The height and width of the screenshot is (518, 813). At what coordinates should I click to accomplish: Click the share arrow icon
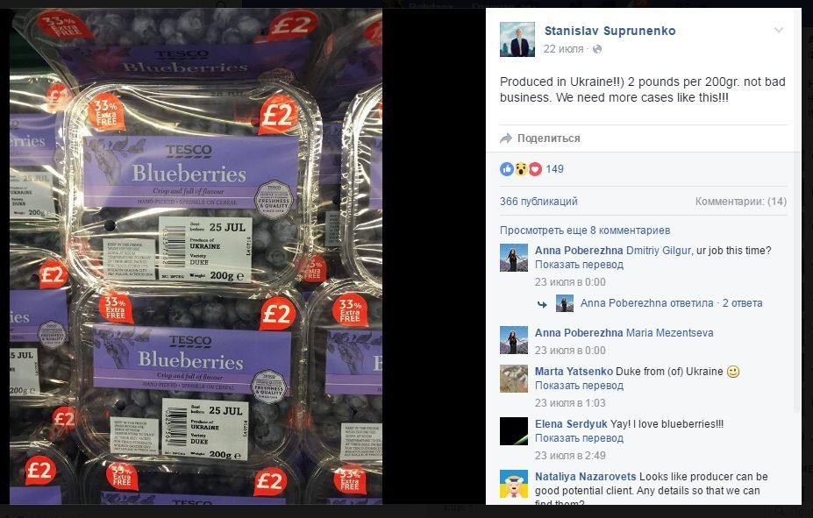(505, 138)
